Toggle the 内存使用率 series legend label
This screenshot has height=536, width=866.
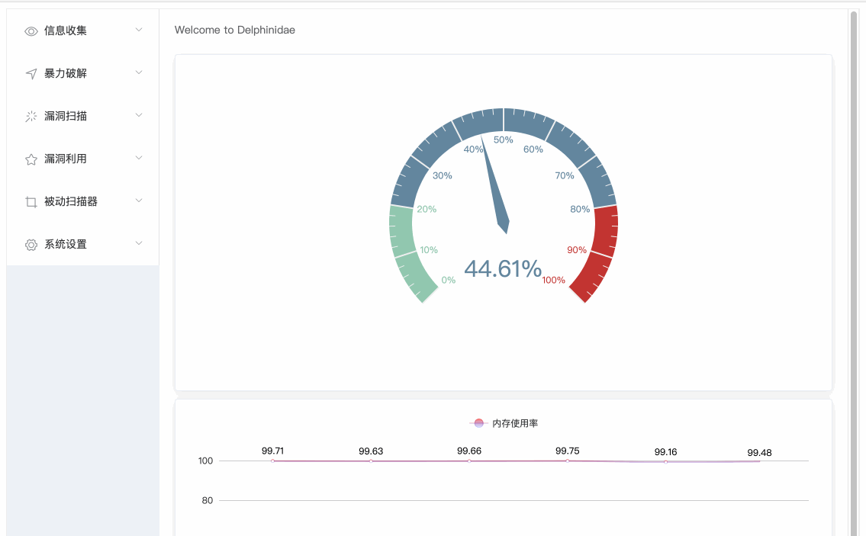(515, 423)
